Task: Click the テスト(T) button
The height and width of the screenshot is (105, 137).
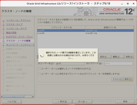Action: click(x=117, y=79)
